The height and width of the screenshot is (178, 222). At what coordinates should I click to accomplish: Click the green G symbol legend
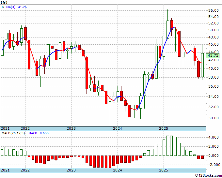point(3,7)
